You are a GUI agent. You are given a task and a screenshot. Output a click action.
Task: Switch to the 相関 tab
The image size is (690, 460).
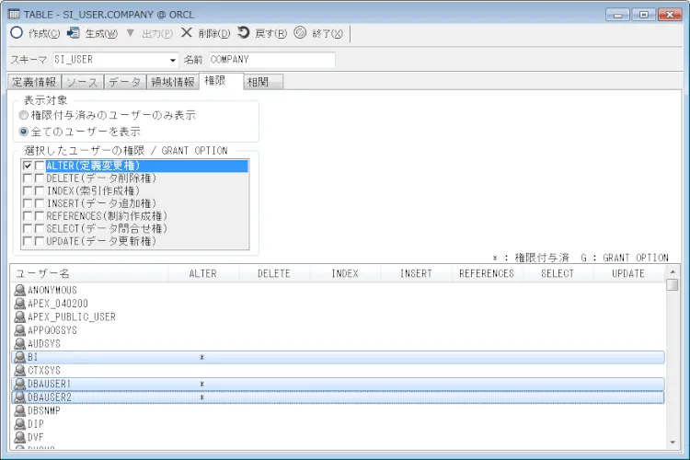click(x=262, y=82)
